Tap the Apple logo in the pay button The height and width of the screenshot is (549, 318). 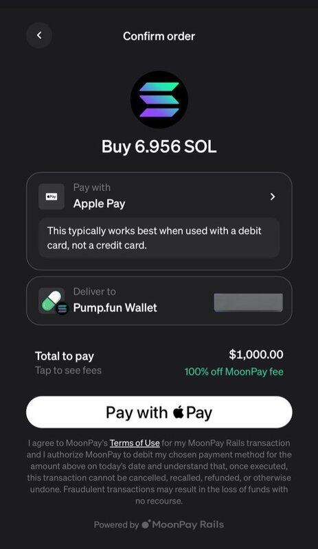179,412
